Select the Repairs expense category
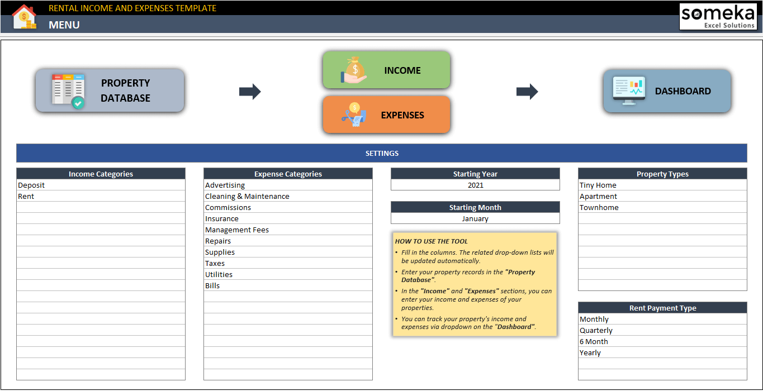 coord(288,241)
